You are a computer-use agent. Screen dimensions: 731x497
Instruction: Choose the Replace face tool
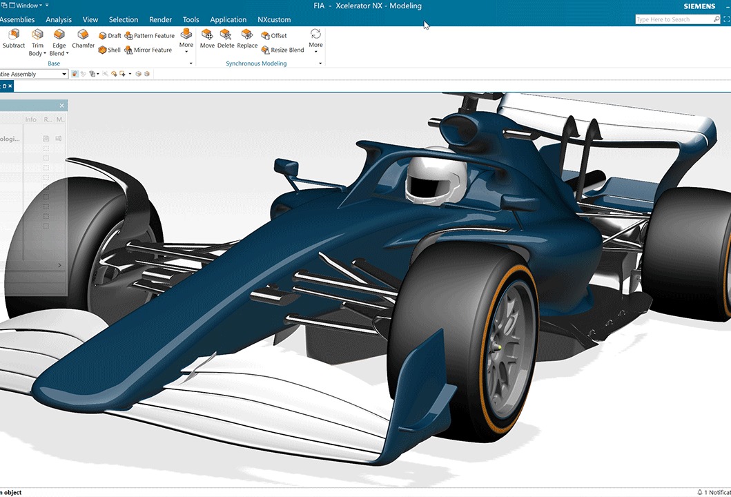[x=247, y=38]
